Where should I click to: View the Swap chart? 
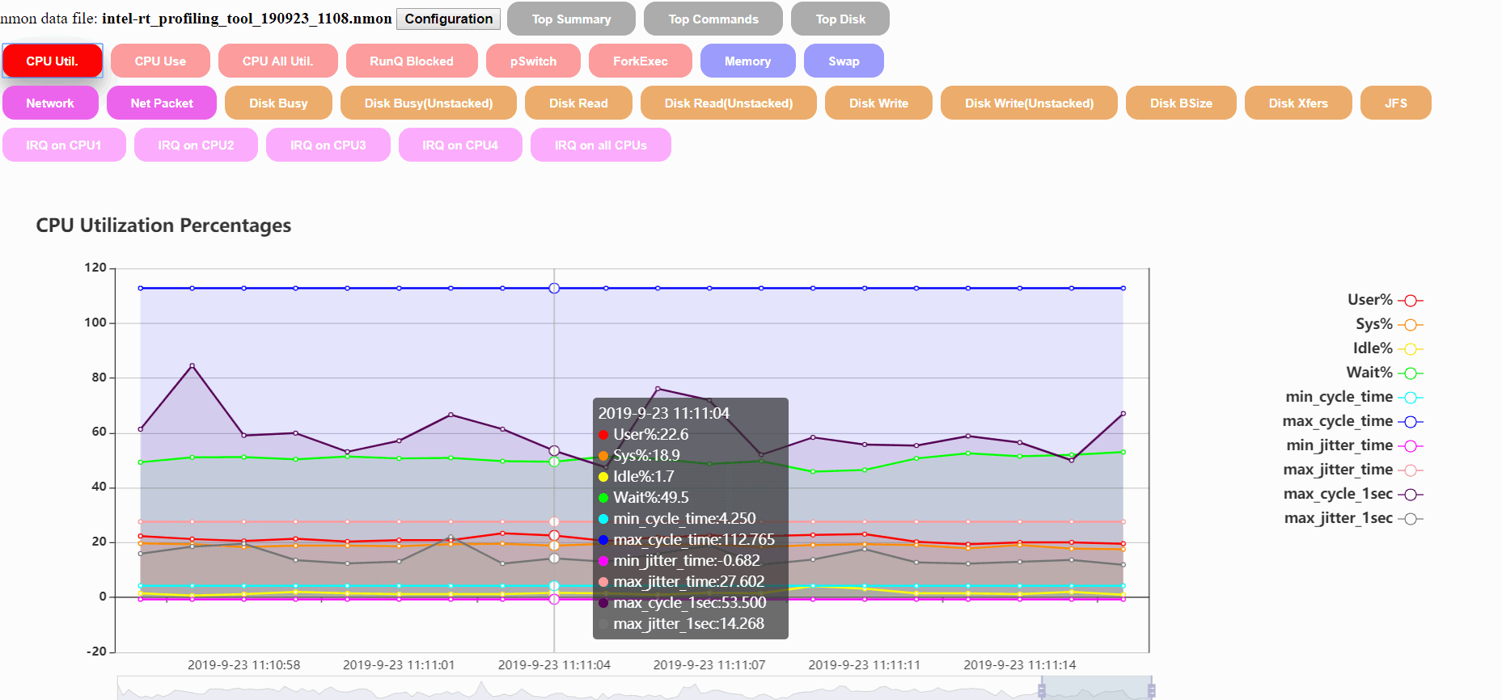[x=844, y=61]
